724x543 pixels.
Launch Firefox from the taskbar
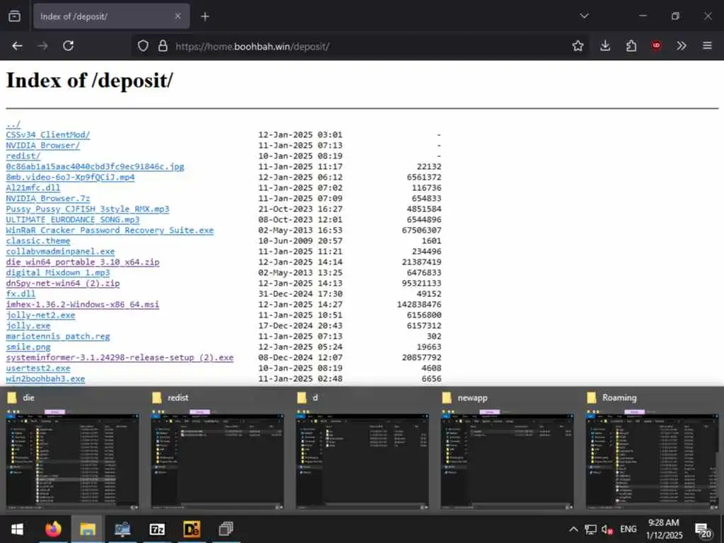53,529
